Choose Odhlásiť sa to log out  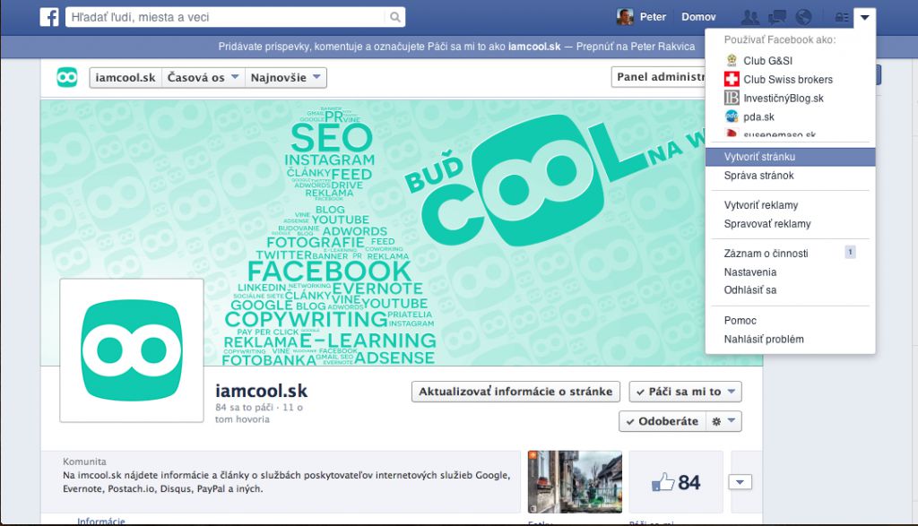click(x=791, y=290)
